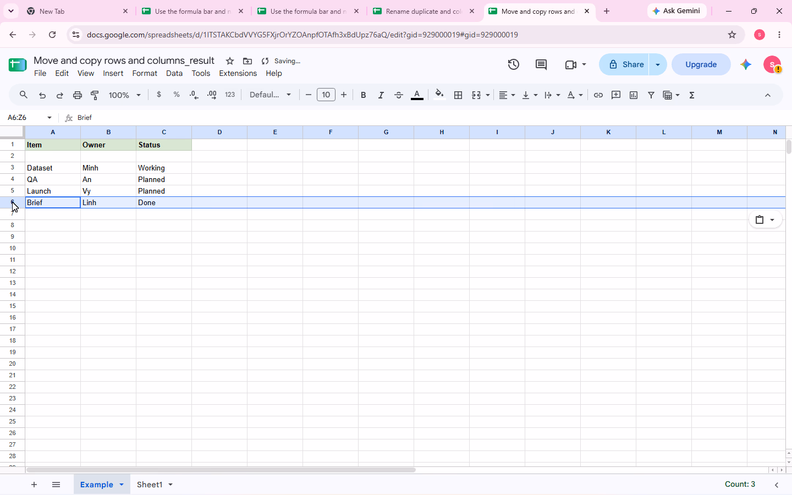The width and height of the screenshot is (792, 495).
Task: Open the Borders tool
Action: 458,95
